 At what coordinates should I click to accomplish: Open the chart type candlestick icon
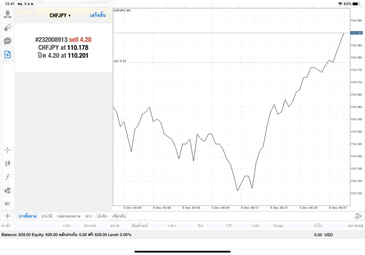[x=7, y=163]
